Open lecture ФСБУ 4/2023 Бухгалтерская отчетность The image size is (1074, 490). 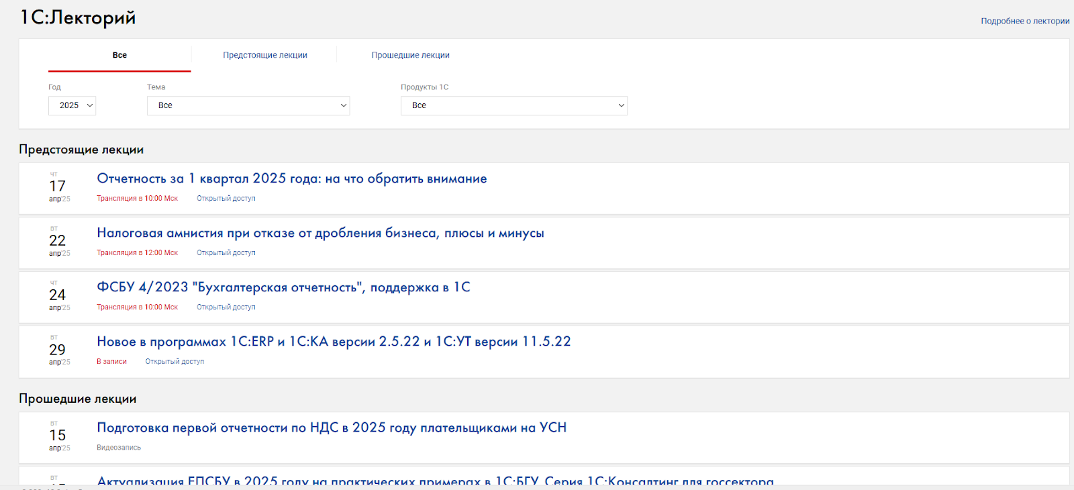click(x=283, y=287)
